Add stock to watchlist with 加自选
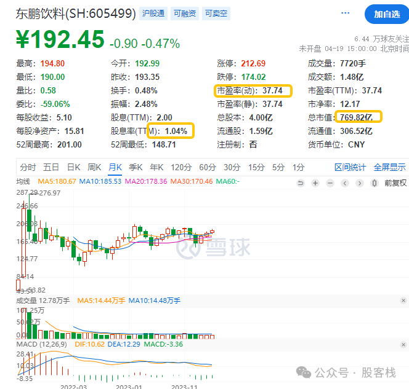409x389 pixels. (x=387, y=14)
